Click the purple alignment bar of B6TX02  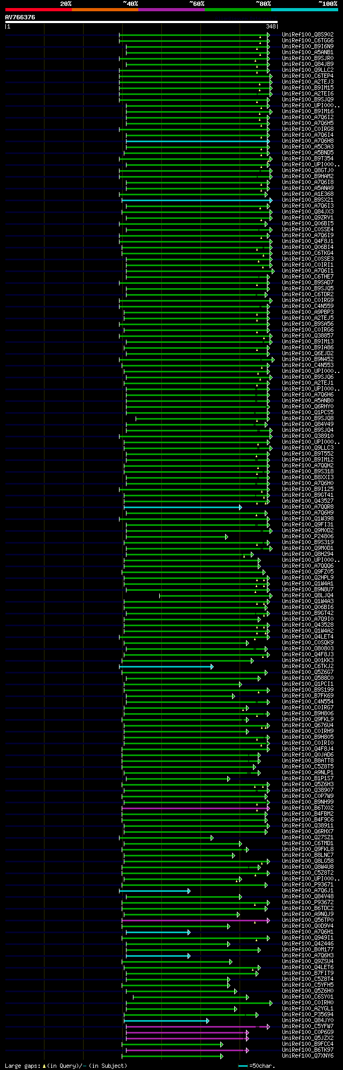pyautogui.click(x=196, y=808)
